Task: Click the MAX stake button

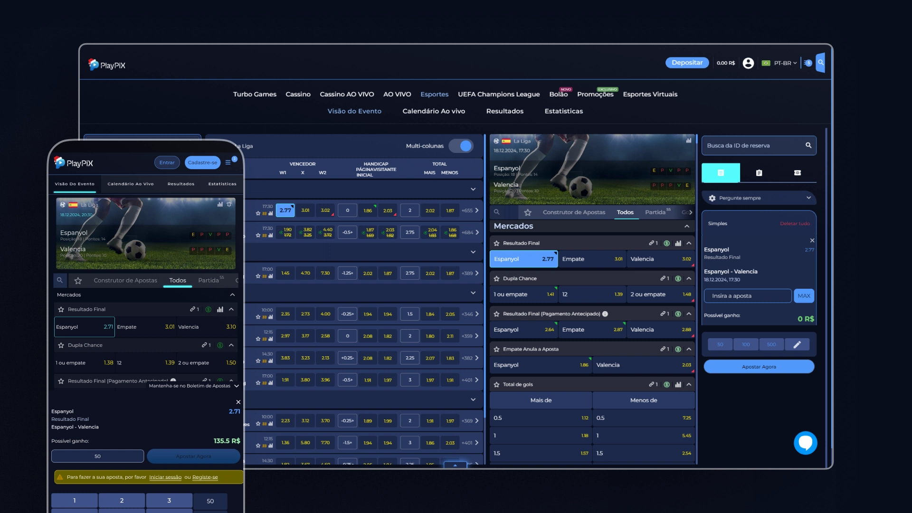Action: tap(804, 296)
